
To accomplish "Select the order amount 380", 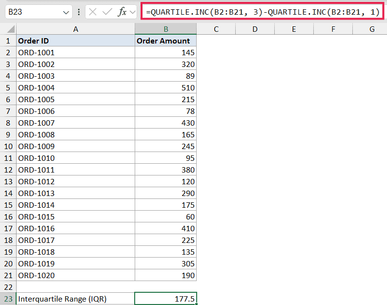I will tap(165, 170).
